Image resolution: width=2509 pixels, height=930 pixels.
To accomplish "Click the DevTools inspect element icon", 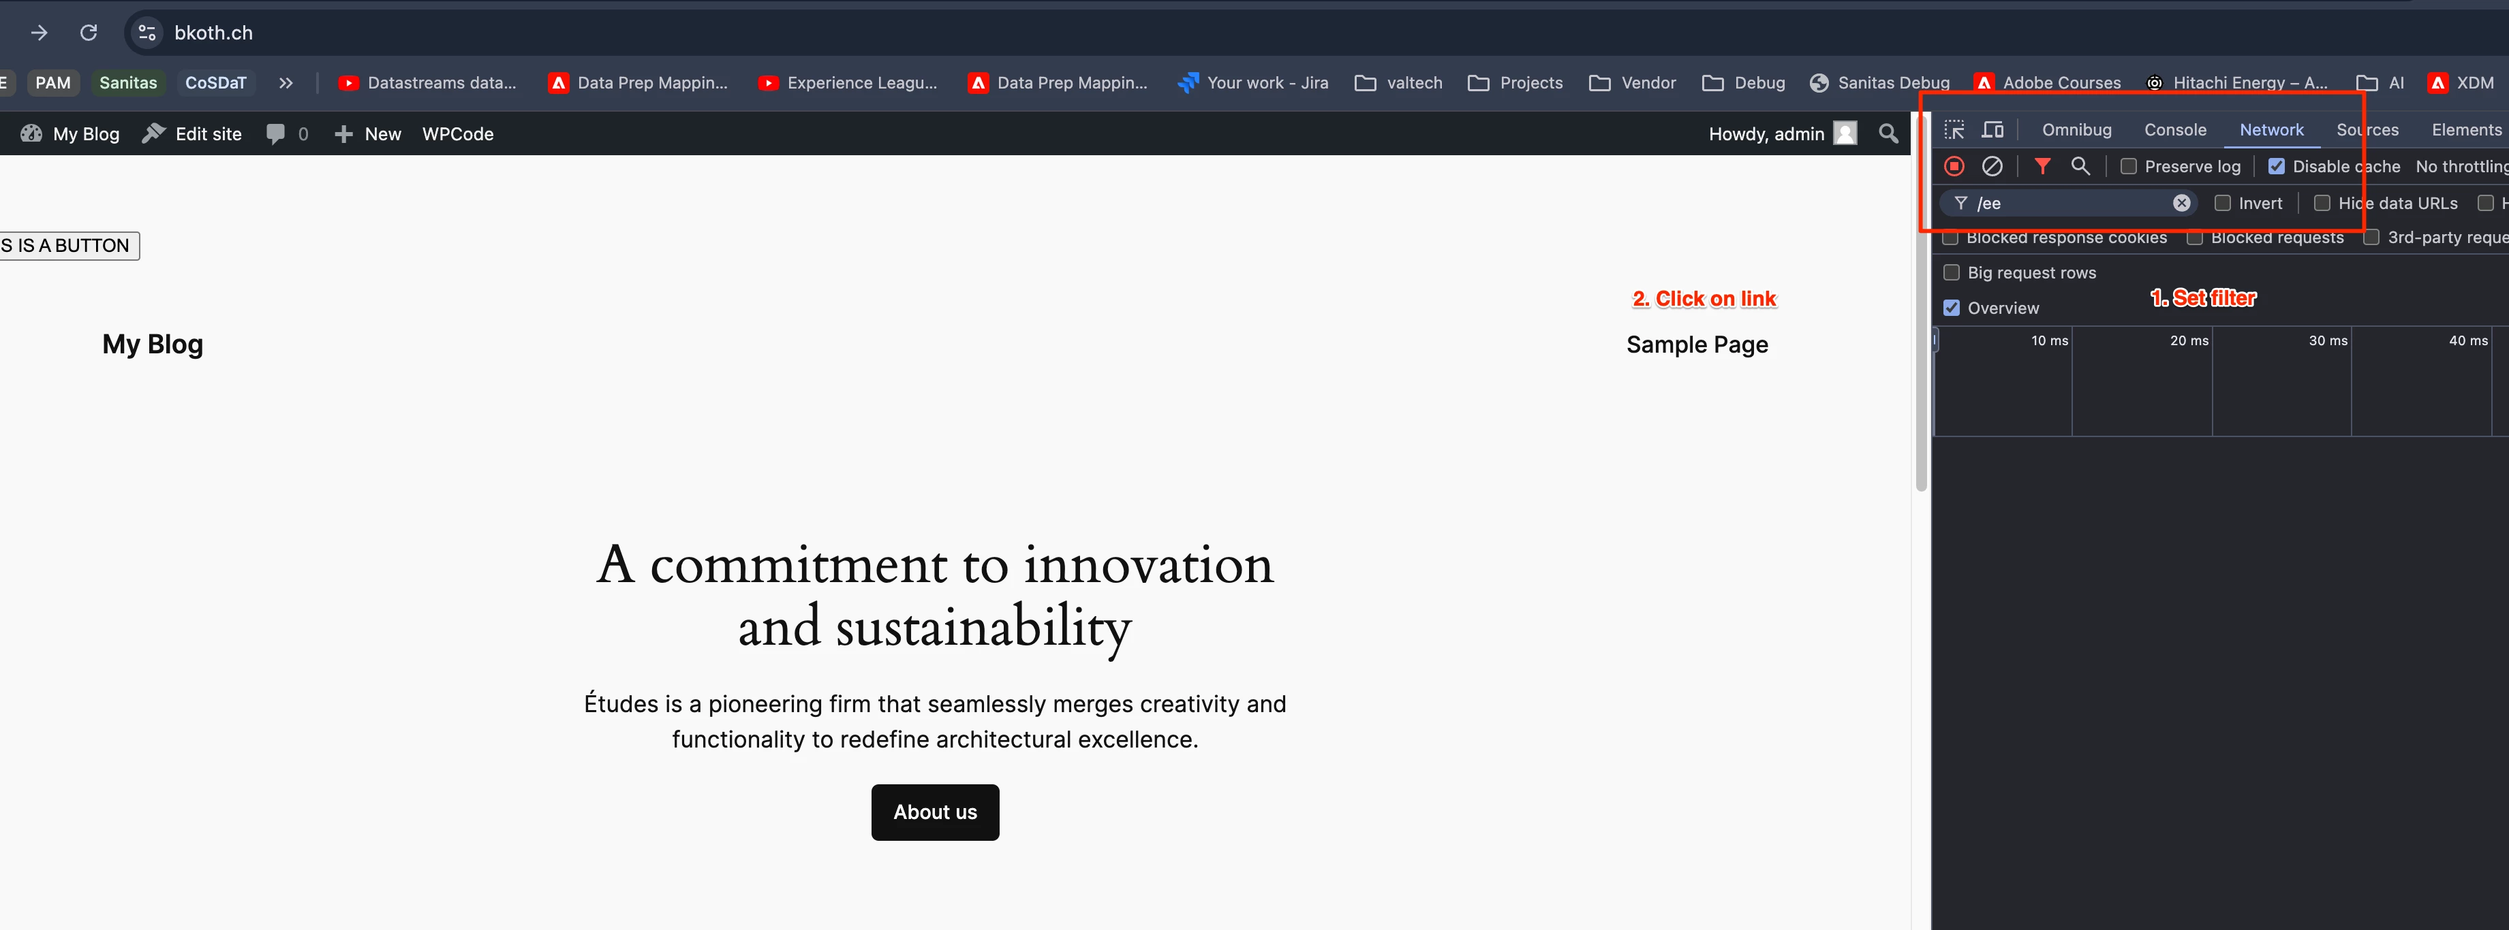I will (x=1954, y=130).
